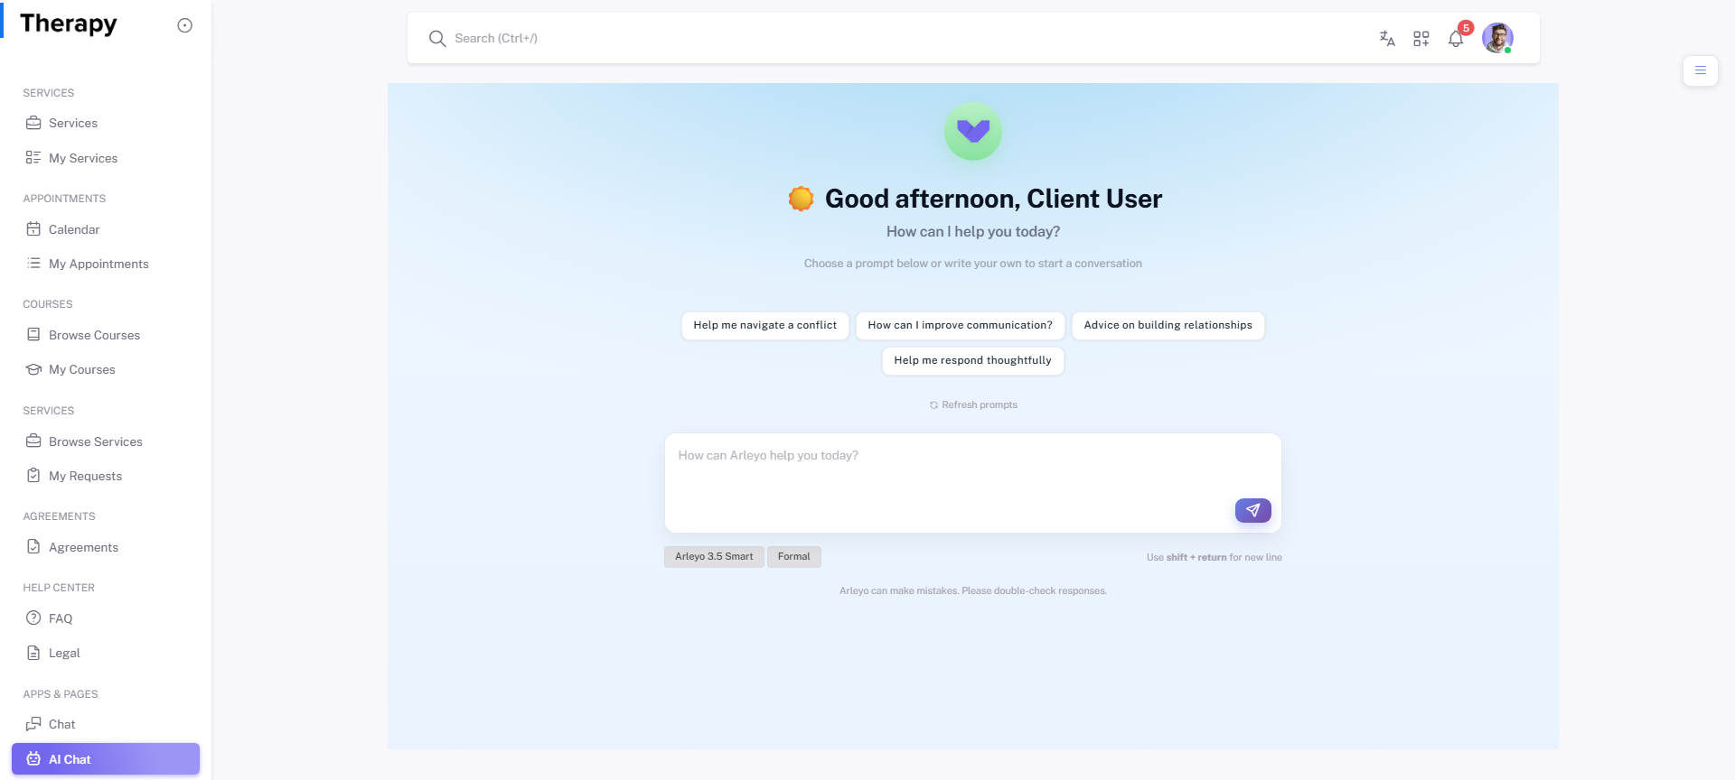Click the sun emoji beside the greeting
Image resolution: width=1735 pixels, height=780 pixels.
tap(801, 199)
